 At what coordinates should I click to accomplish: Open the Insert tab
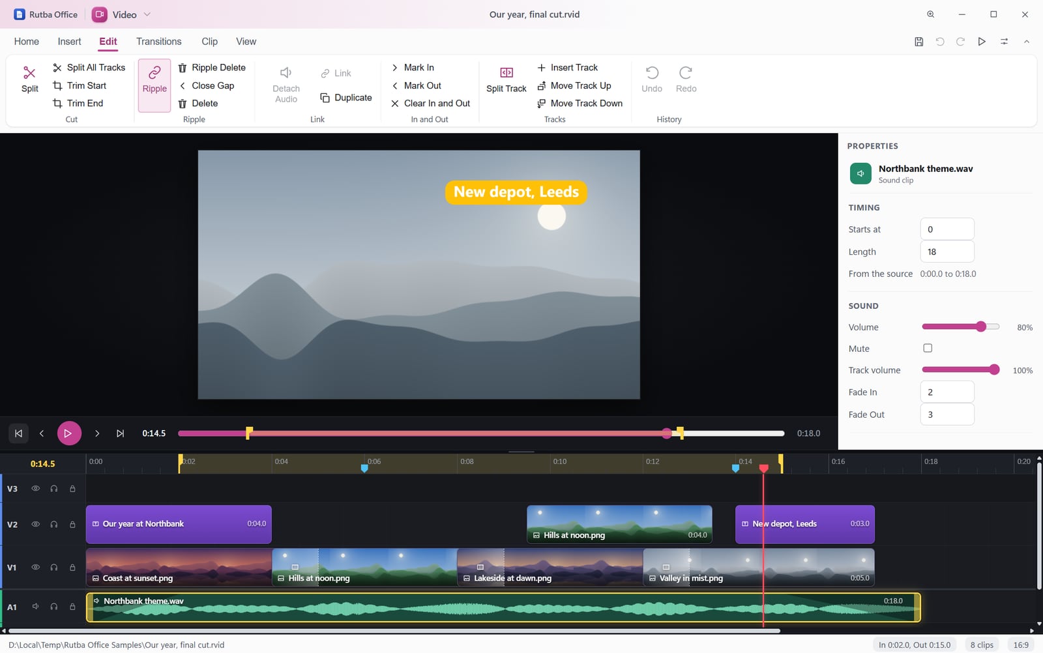tap(69, 42)
